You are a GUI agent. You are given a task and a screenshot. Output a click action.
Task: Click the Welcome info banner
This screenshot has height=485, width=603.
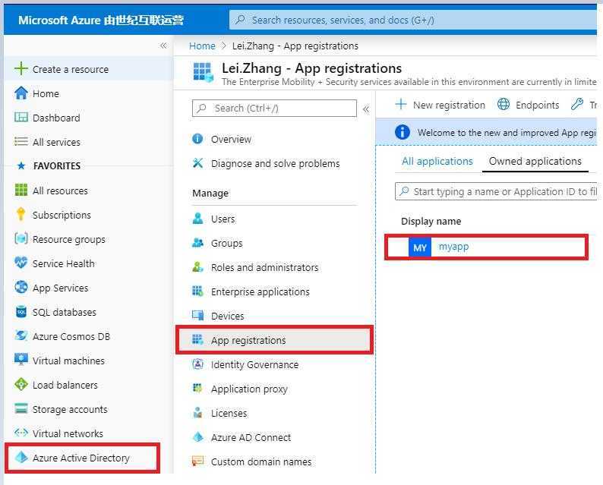[486, 132]
